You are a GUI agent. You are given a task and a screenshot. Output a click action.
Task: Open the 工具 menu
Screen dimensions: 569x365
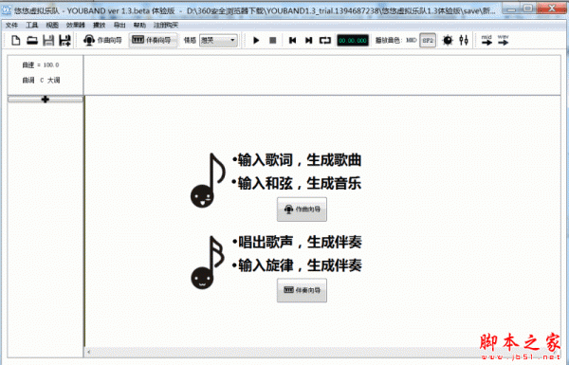32,25
